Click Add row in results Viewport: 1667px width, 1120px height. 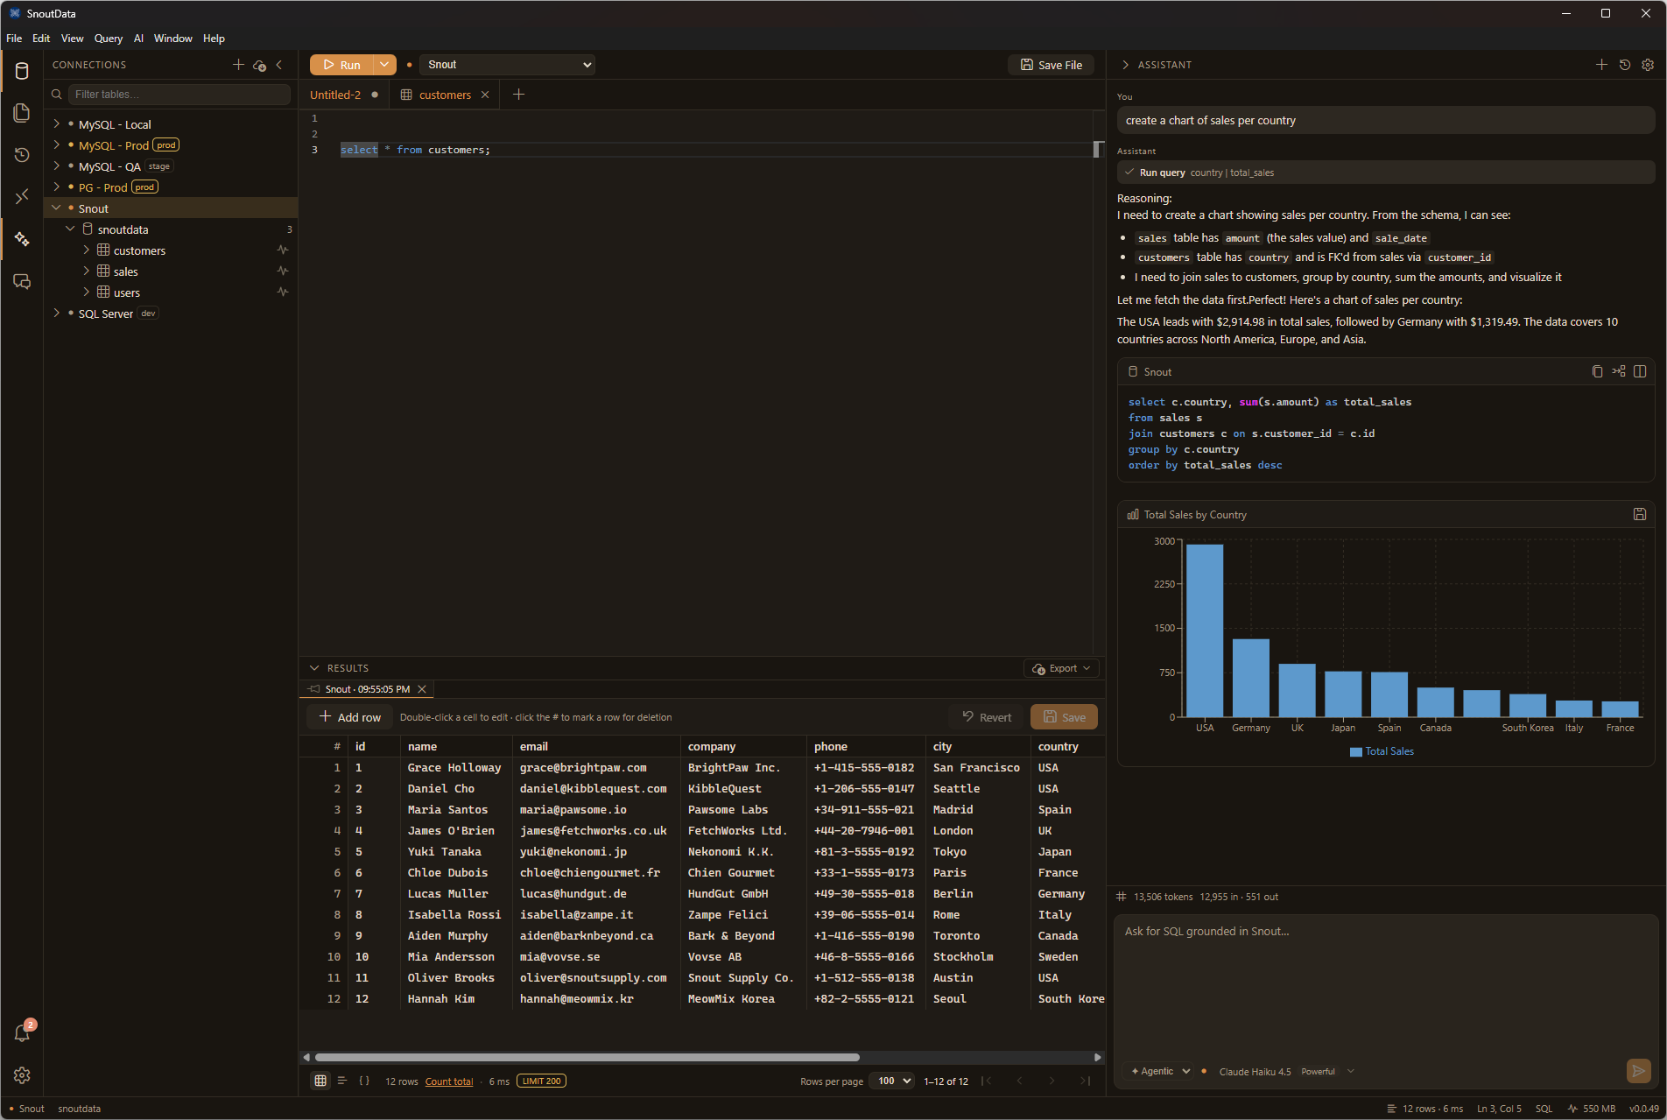pos(350,717)
